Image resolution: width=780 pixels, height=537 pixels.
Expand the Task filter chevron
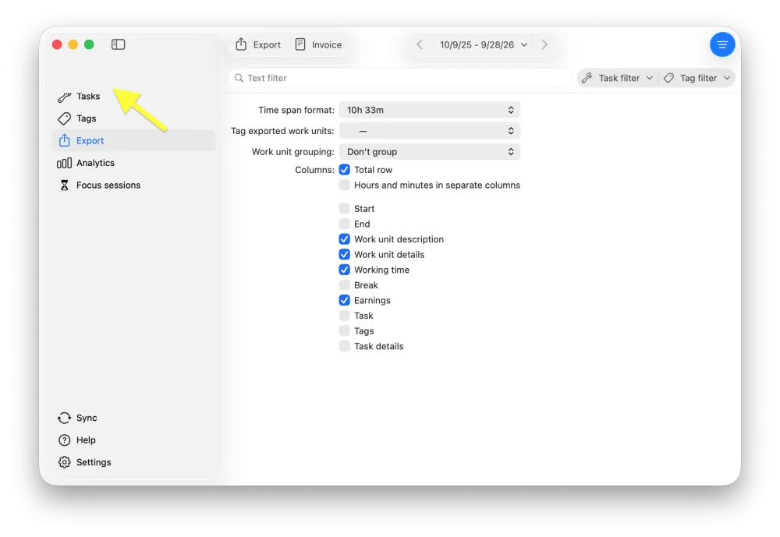pos(649,78)
